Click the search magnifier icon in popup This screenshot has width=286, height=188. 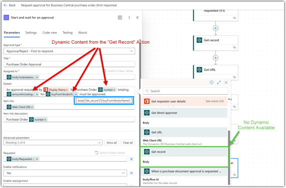tap(147, 91)
